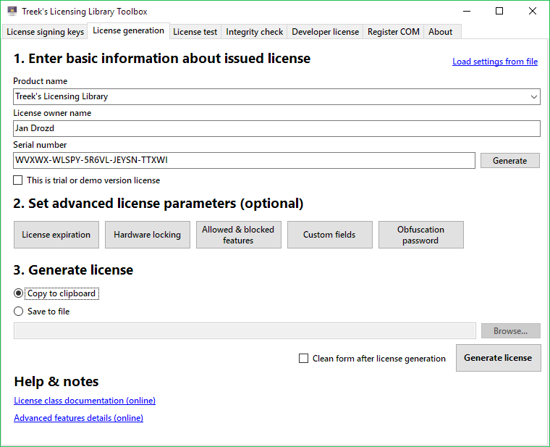This screenshot has height=447, width=550.
Task: Click the Generate license button
Action: point(498,358)
